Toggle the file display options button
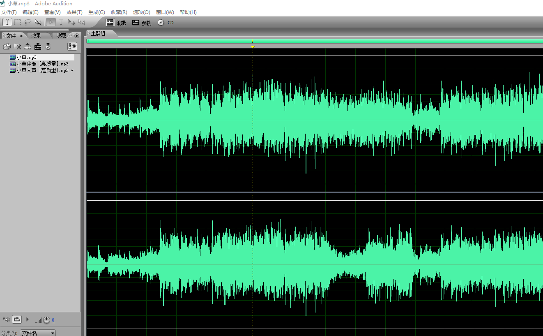This screenshot has height=336, width=543. [x=73, y=46]
